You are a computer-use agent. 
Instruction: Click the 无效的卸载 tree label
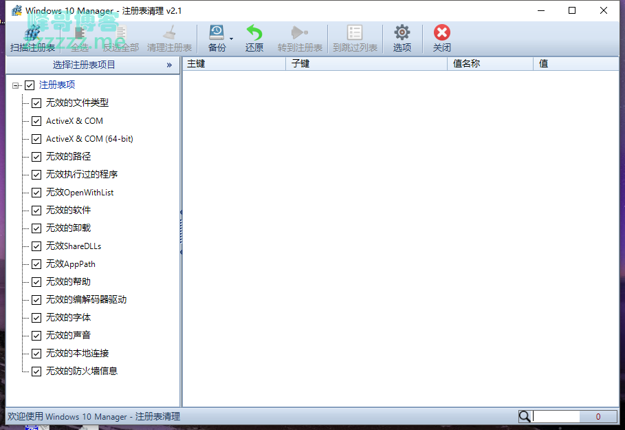tap(68, 228)
